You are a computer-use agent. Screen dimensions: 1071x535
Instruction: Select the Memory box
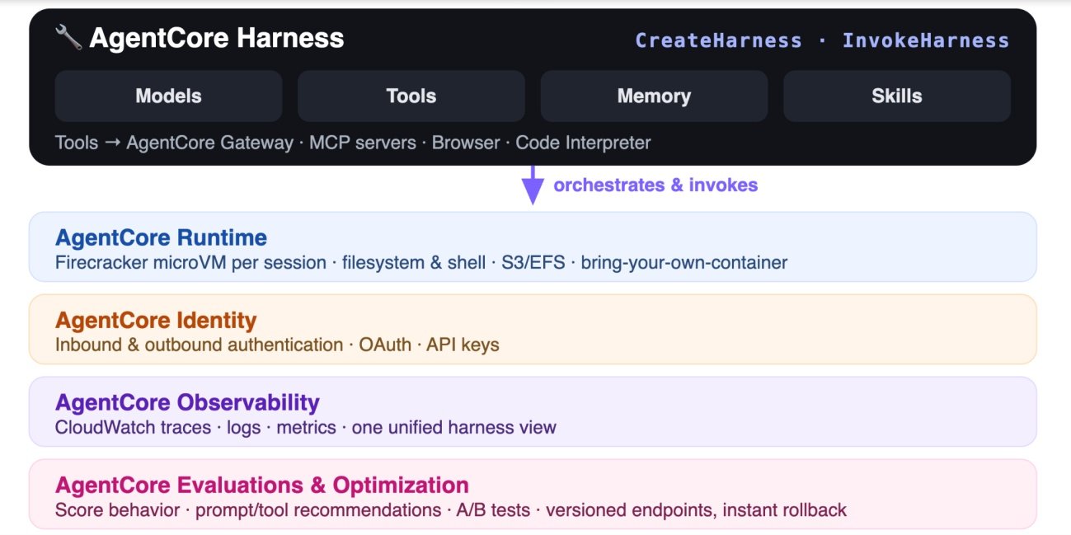(x=654, y=96)
